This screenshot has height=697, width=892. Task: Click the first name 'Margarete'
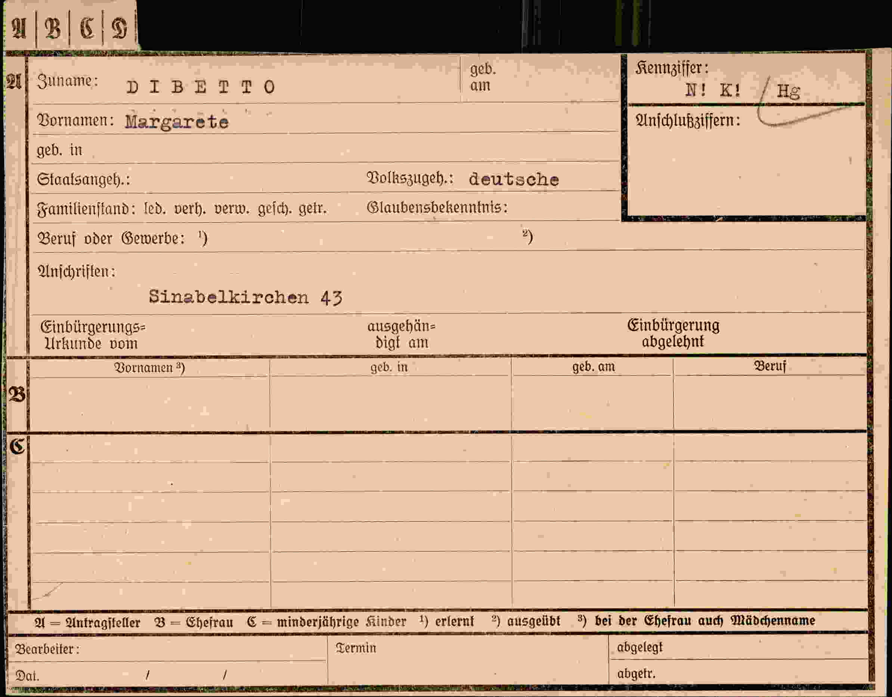(177, 122)
